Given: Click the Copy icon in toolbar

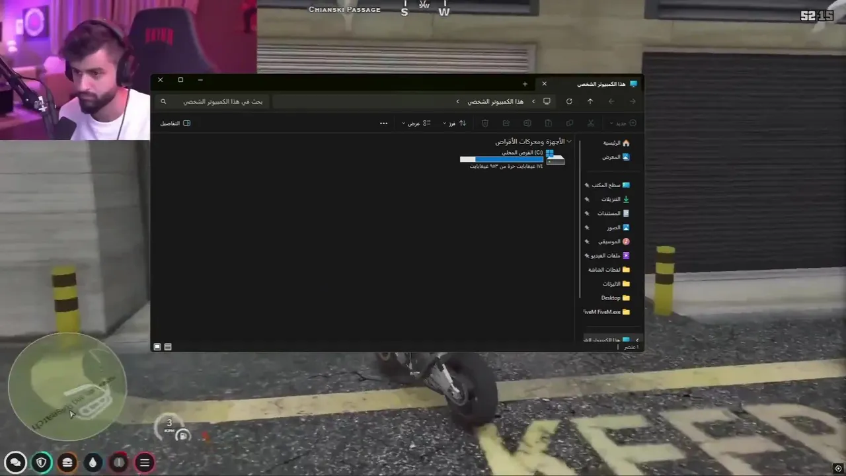Looking at the screenshot, I should click(x=570, y=123).
